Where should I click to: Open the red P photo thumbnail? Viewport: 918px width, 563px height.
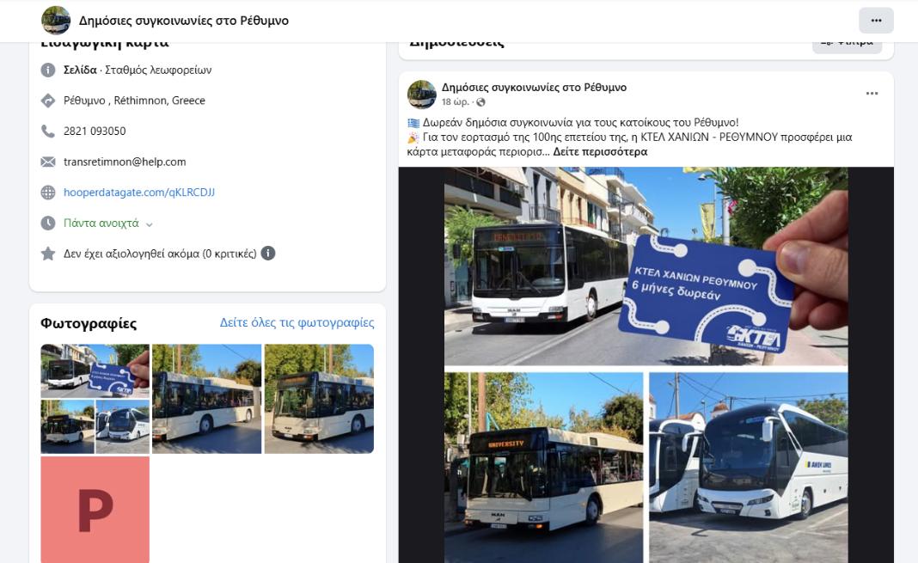click(x=95, y=509)
